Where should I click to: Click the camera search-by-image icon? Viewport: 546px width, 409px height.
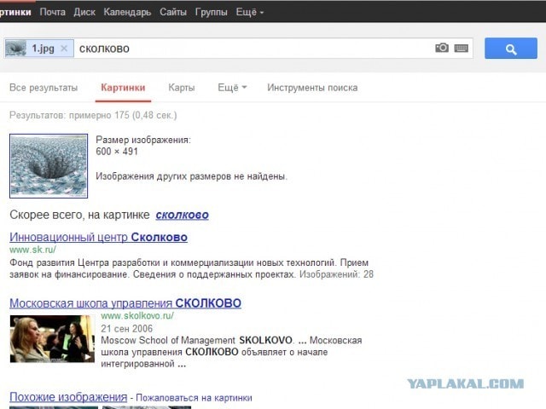click(x=442, y=48)
